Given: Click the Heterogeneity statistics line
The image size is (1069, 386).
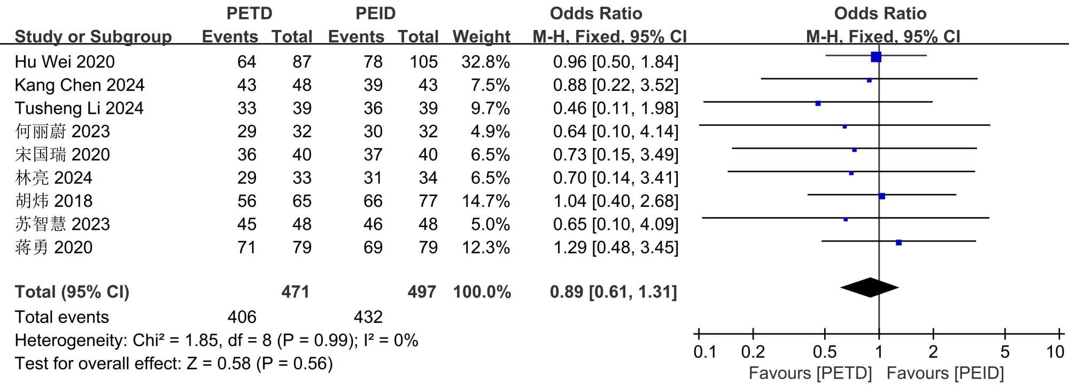Looking at the screenshot, I should pos(216,341).
